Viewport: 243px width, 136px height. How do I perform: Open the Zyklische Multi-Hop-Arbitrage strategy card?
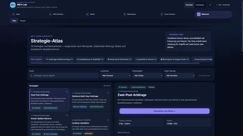[x=90, y=100]
